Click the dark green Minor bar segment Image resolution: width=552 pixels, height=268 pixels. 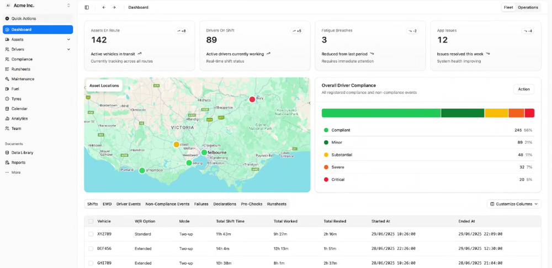(463, 113)
